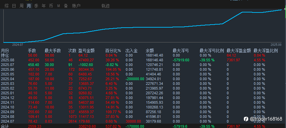The height and width of the screenshot is (128, 286).
Task: Open the 轨迹 track tab
Action: pyautogui.click(x=106, y=6)
